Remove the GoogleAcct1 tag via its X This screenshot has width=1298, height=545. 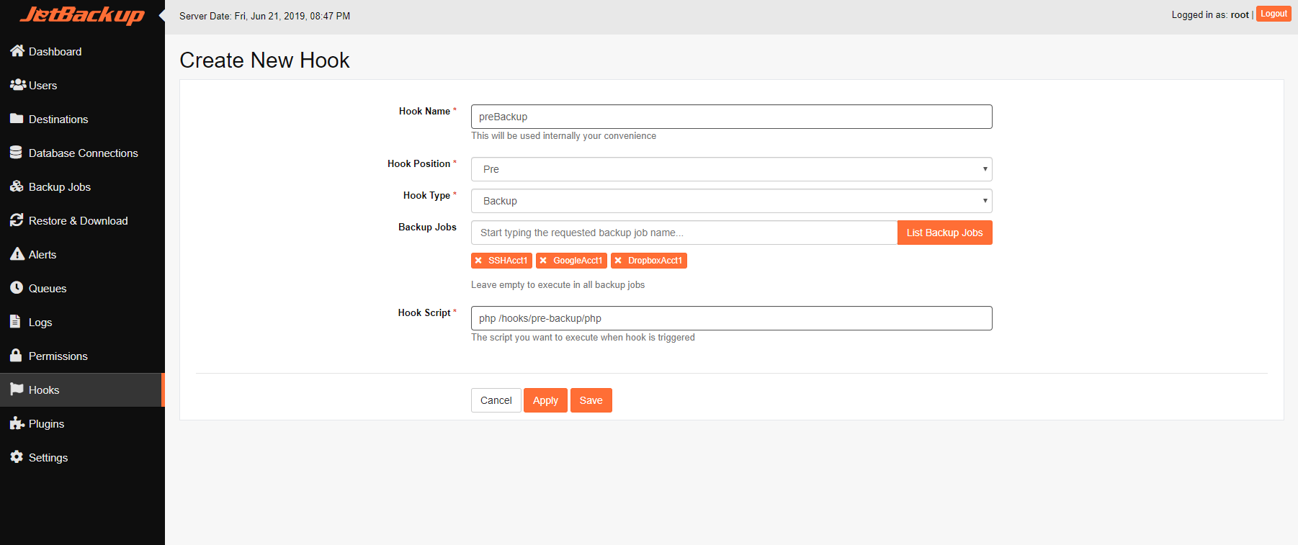543,261
